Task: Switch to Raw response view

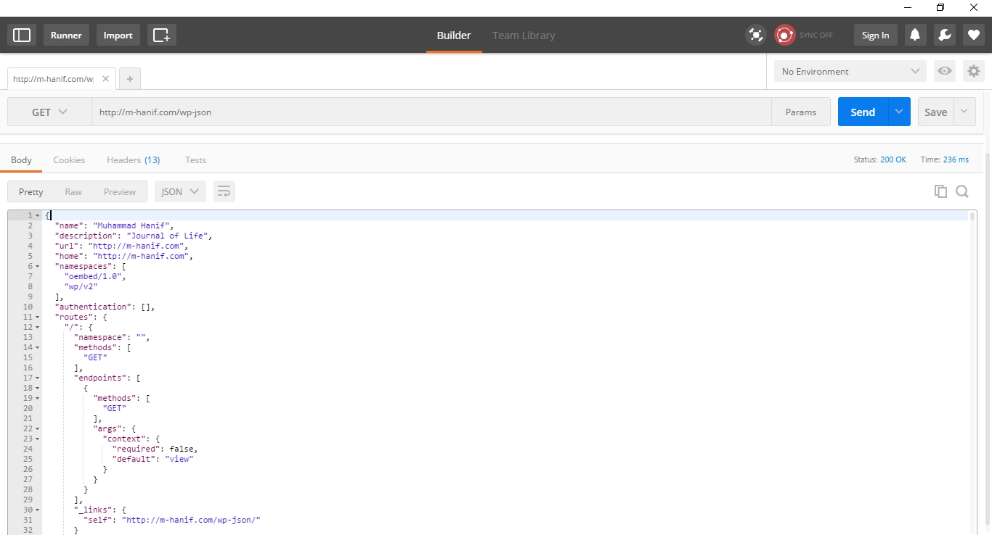Action: (x=73, y=191)
